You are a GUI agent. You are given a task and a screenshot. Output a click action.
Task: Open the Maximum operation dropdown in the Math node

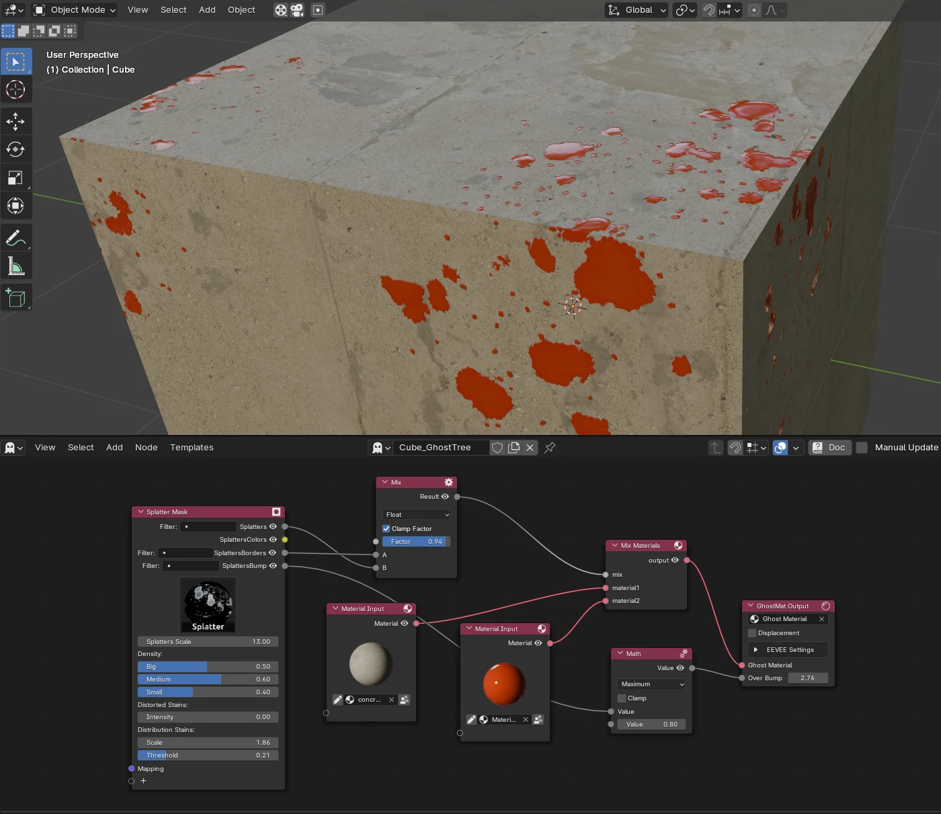pyautogui.click(x=651, y=684)
